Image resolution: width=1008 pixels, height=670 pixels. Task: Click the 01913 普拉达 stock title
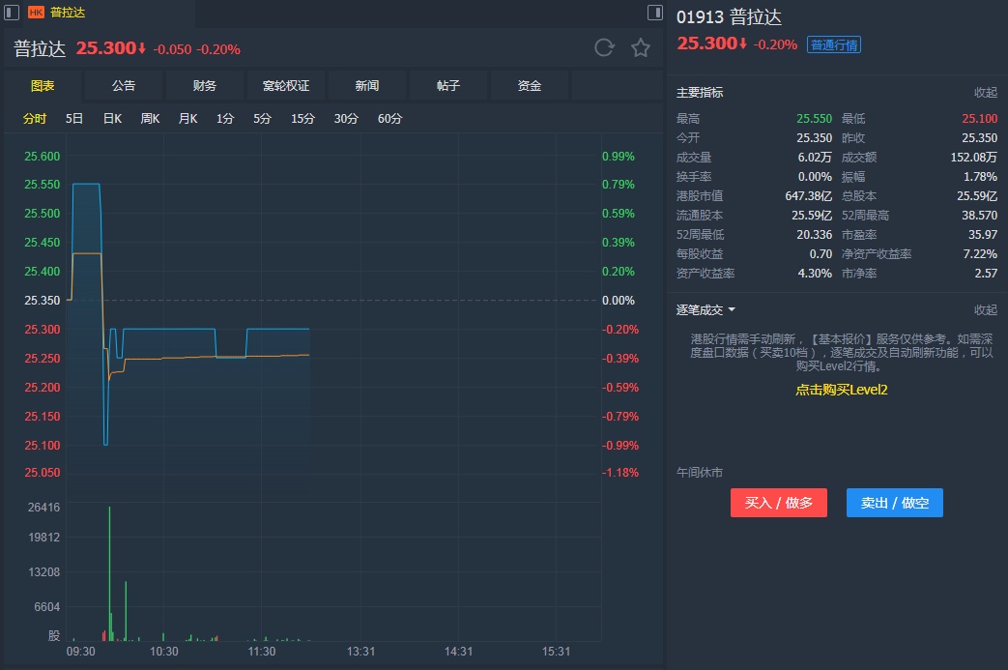point(729,16)
